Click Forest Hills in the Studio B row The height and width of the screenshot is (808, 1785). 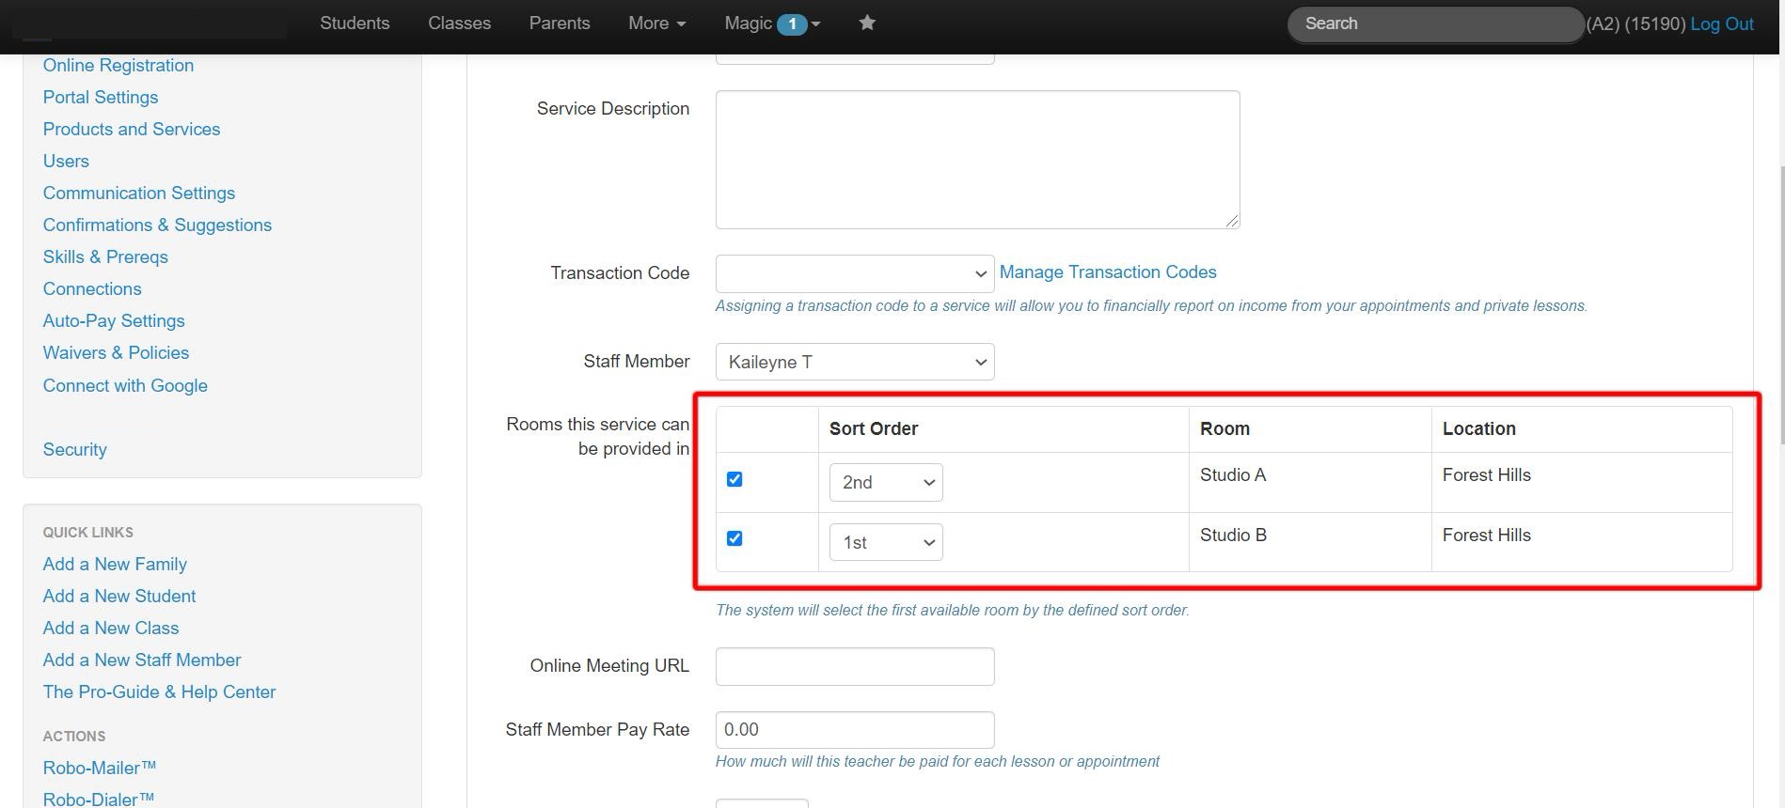click(x=1487, y=535)
